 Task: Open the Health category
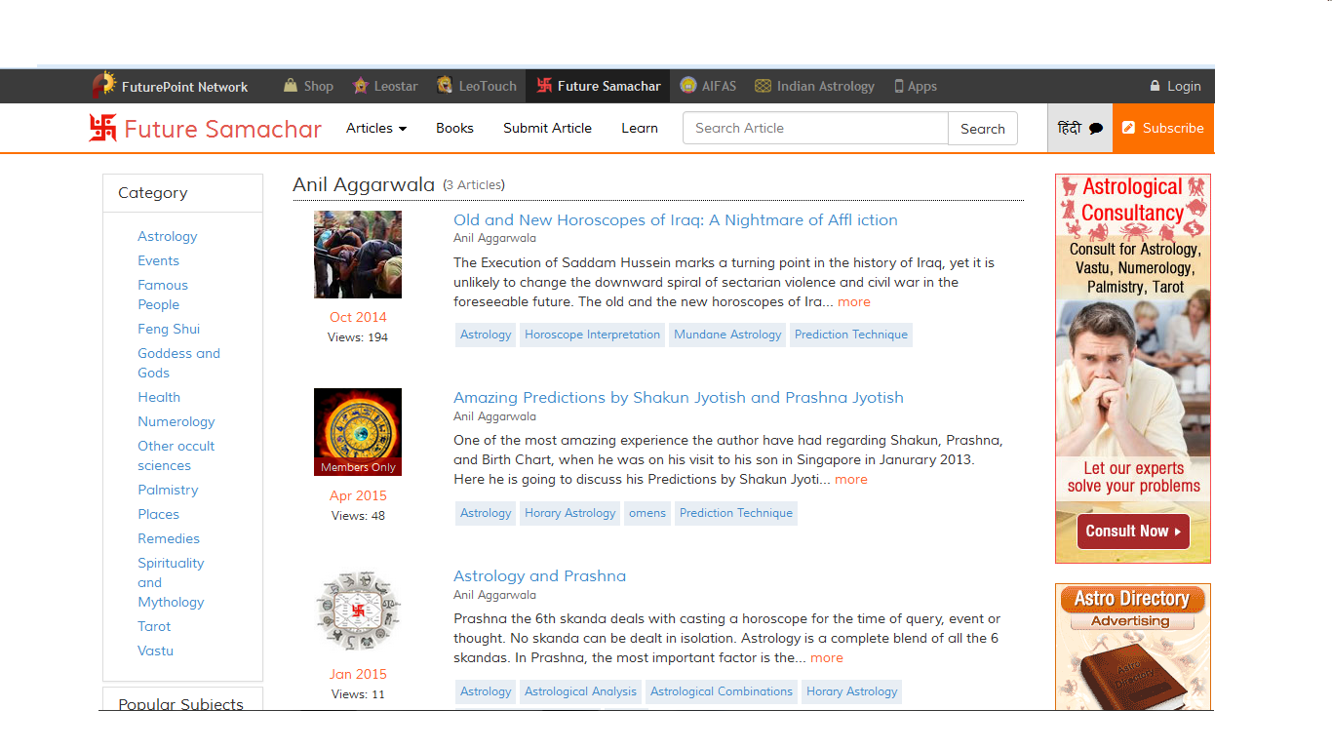click(x=159, y=397)
